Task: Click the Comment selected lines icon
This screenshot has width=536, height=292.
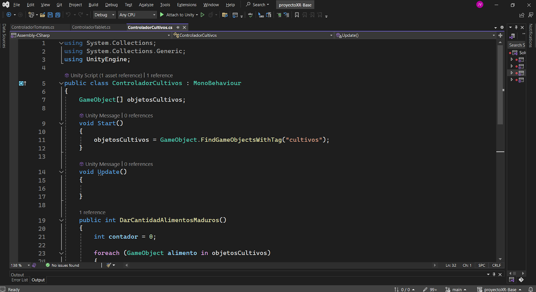Action: 279,15
